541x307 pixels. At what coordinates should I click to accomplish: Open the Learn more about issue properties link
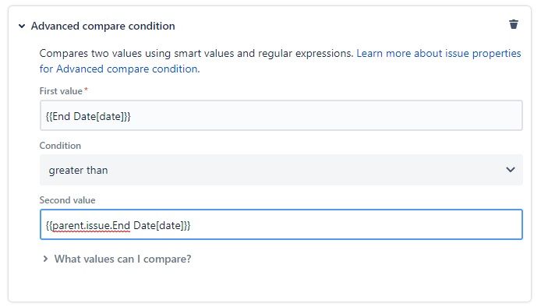[x=439, y=54]
